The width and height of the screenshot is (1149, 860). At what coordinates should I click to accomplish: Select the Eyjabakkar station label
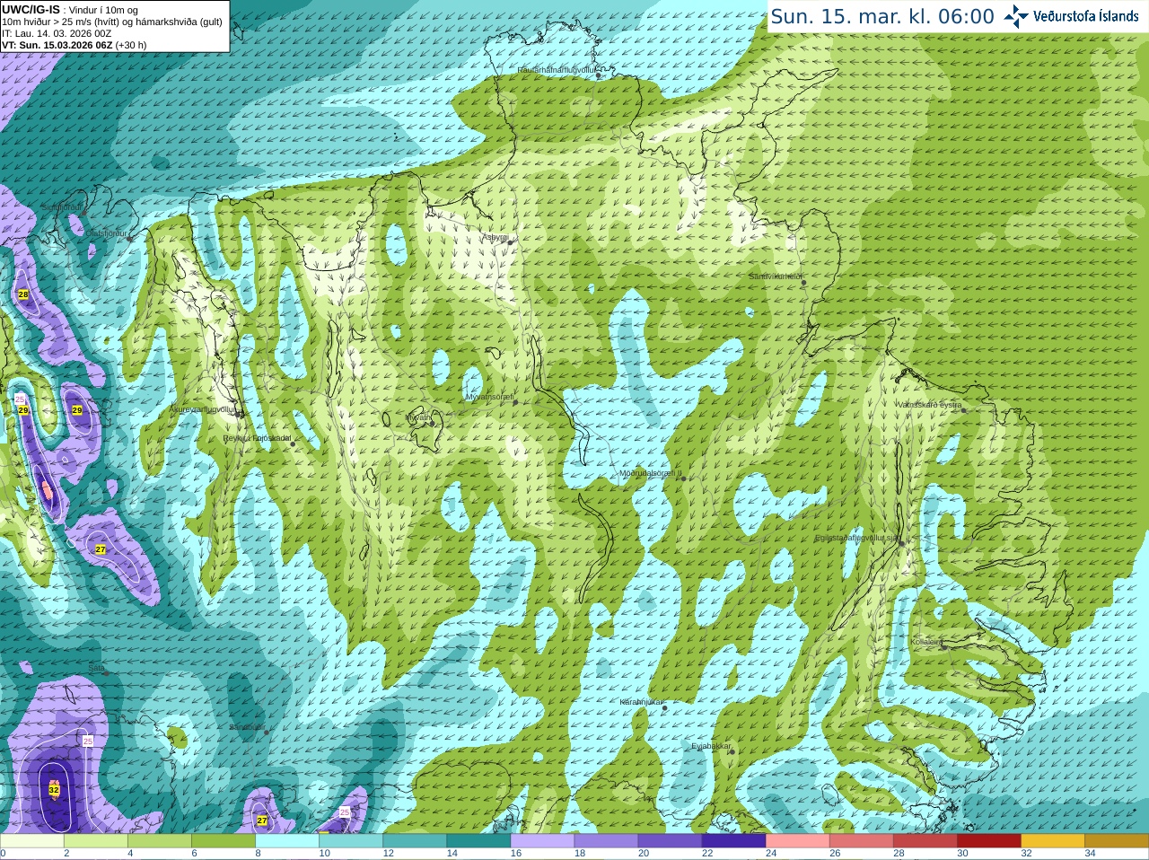tap(712, 746)
